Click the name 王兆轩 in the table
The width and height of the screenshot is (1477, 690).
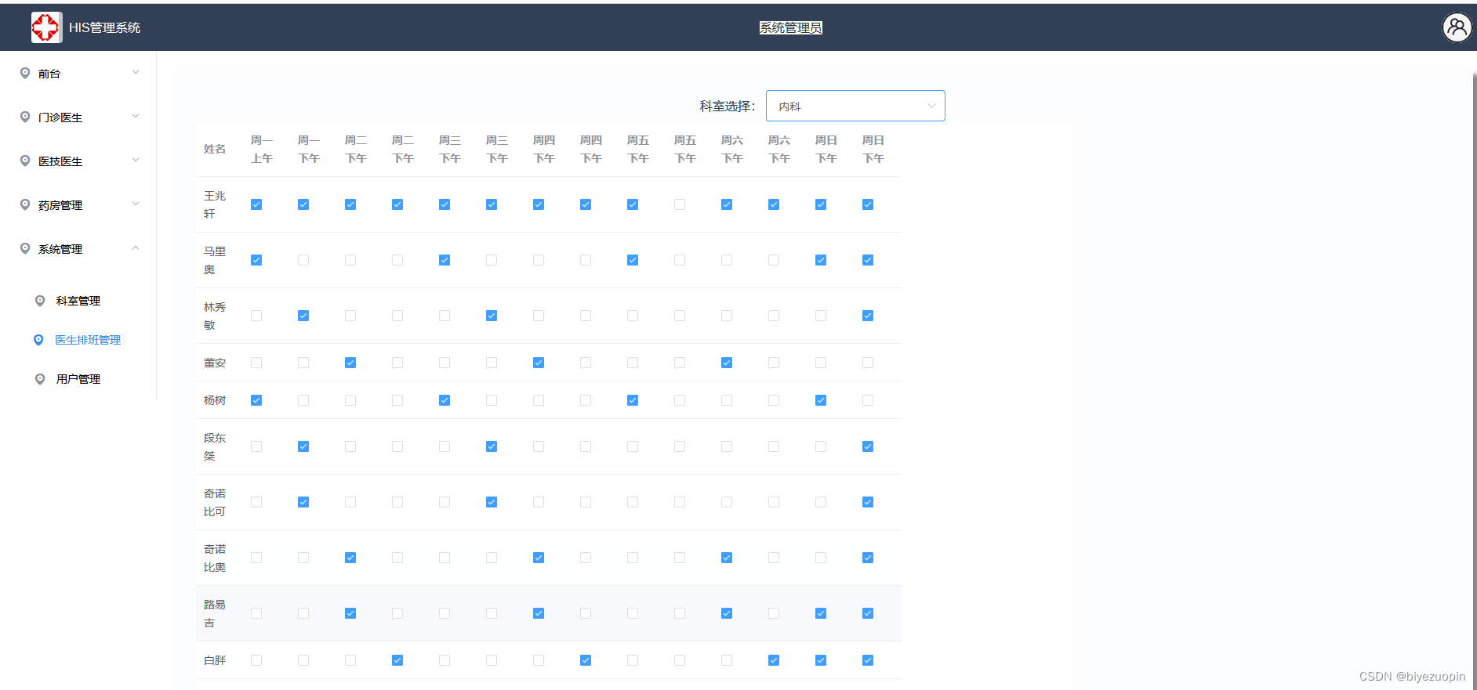click(215, 204)
